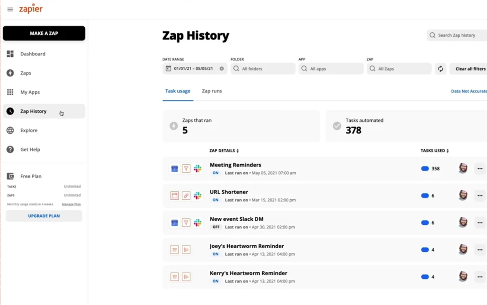Image resolution: width=487 pixels, height=305 pixels.
Task: Open Kerry's Heartworm Reminder zap
Action: (248, 273)
